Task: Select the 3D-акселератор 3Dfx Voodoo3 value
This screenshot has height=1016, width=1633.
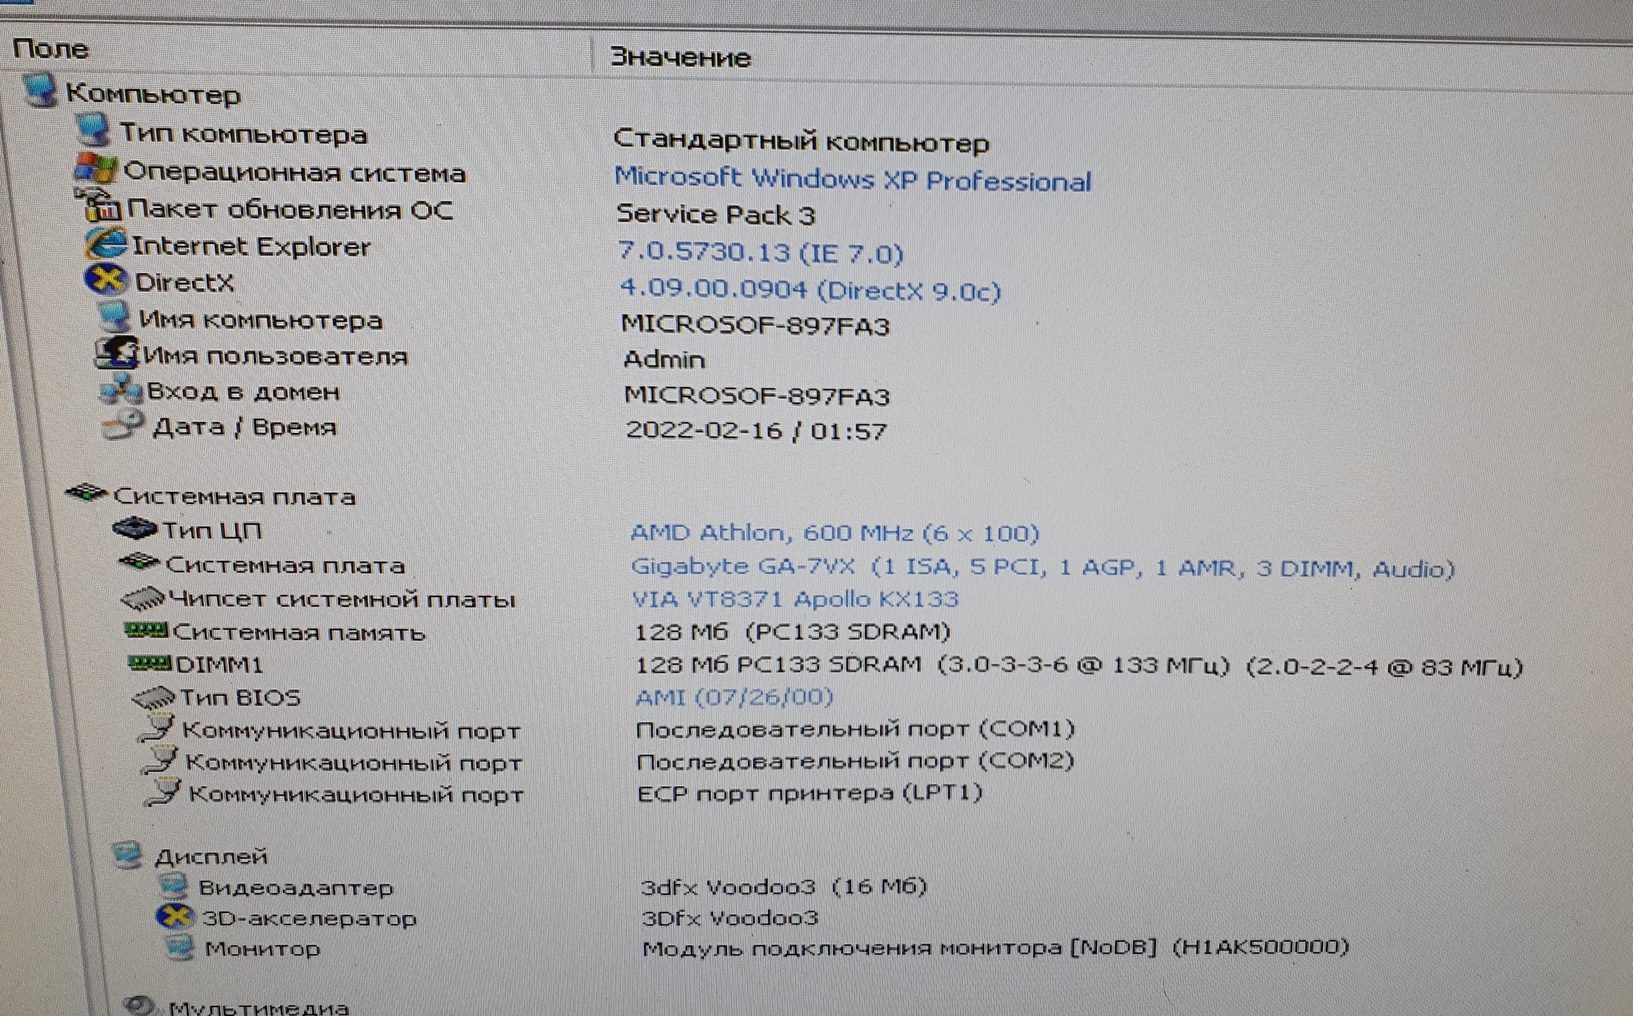Action: tap(730, 917)
